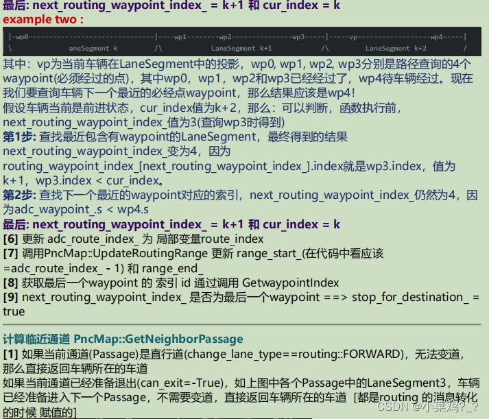The width and height of the screenshot is (489, 419).
Task: Click the bold '第2步:' label
Action: pyautogui.click(x=19, y=195)
